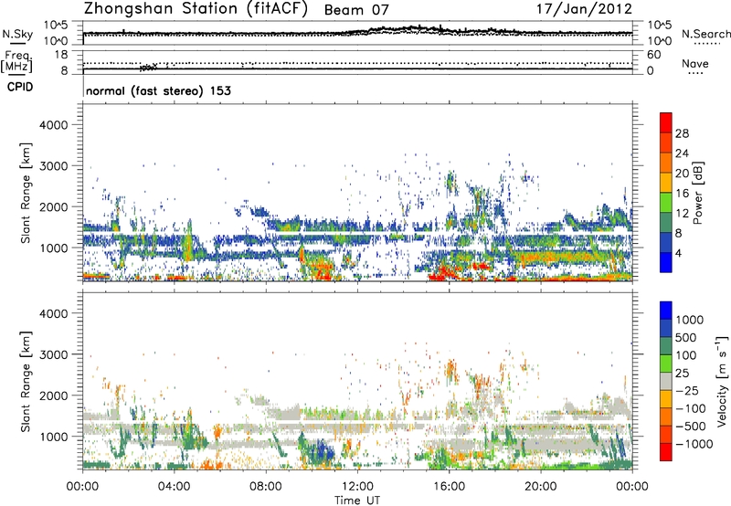Image resolution: width=731 pixels, height=506 pixels.
Task: Select the 'Slant Range [km]' label of Power panel
Action: (x=26, y=193)
